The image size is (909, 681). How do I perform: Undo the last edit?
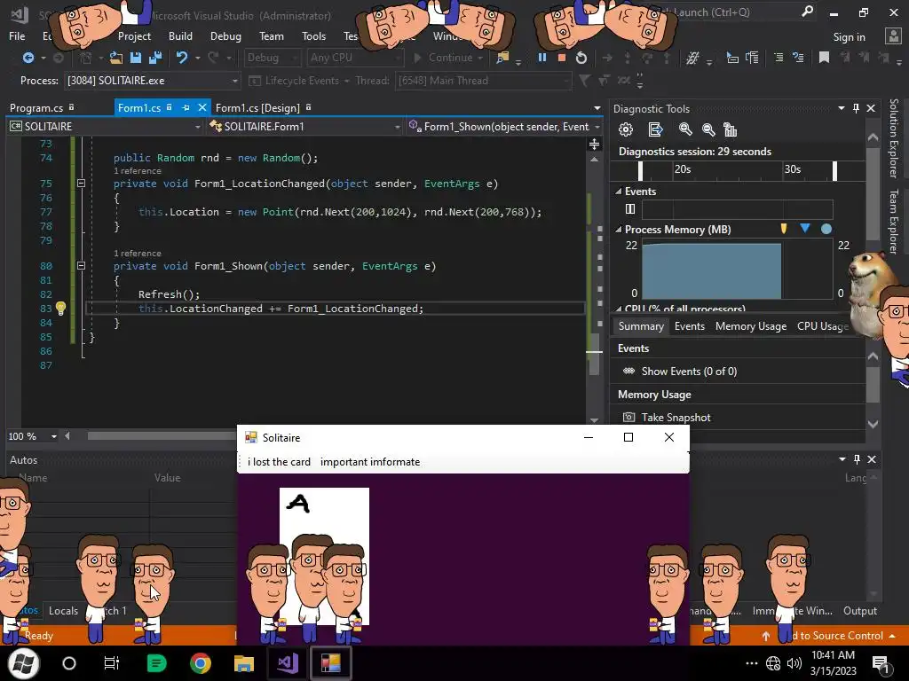click(182, 58)
